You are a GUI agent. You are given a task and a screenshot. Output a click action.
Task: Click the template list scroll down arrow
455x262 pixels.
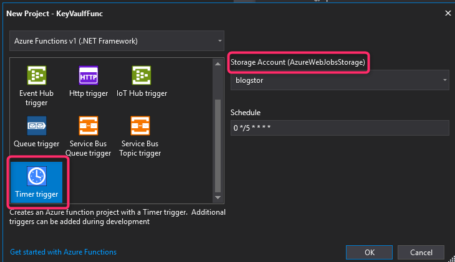click(x=218, y=197)
